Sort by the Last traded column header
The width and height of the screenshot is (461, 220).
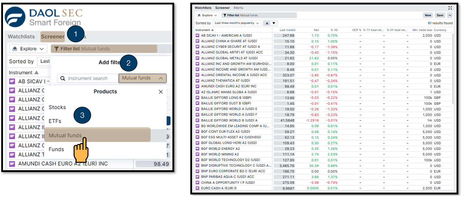[x=287, y=30]
